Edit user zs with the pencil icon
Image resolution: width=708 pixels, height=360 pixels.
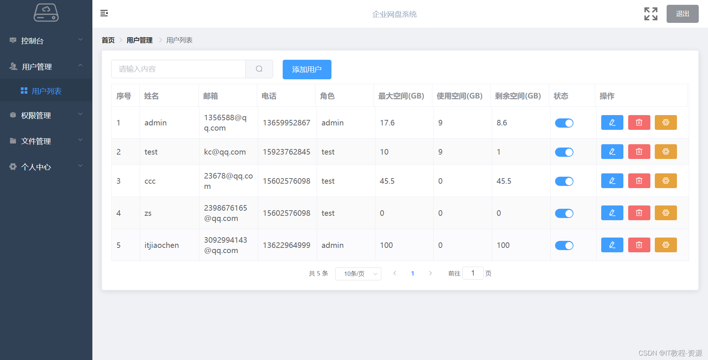[x=612, y=213]
